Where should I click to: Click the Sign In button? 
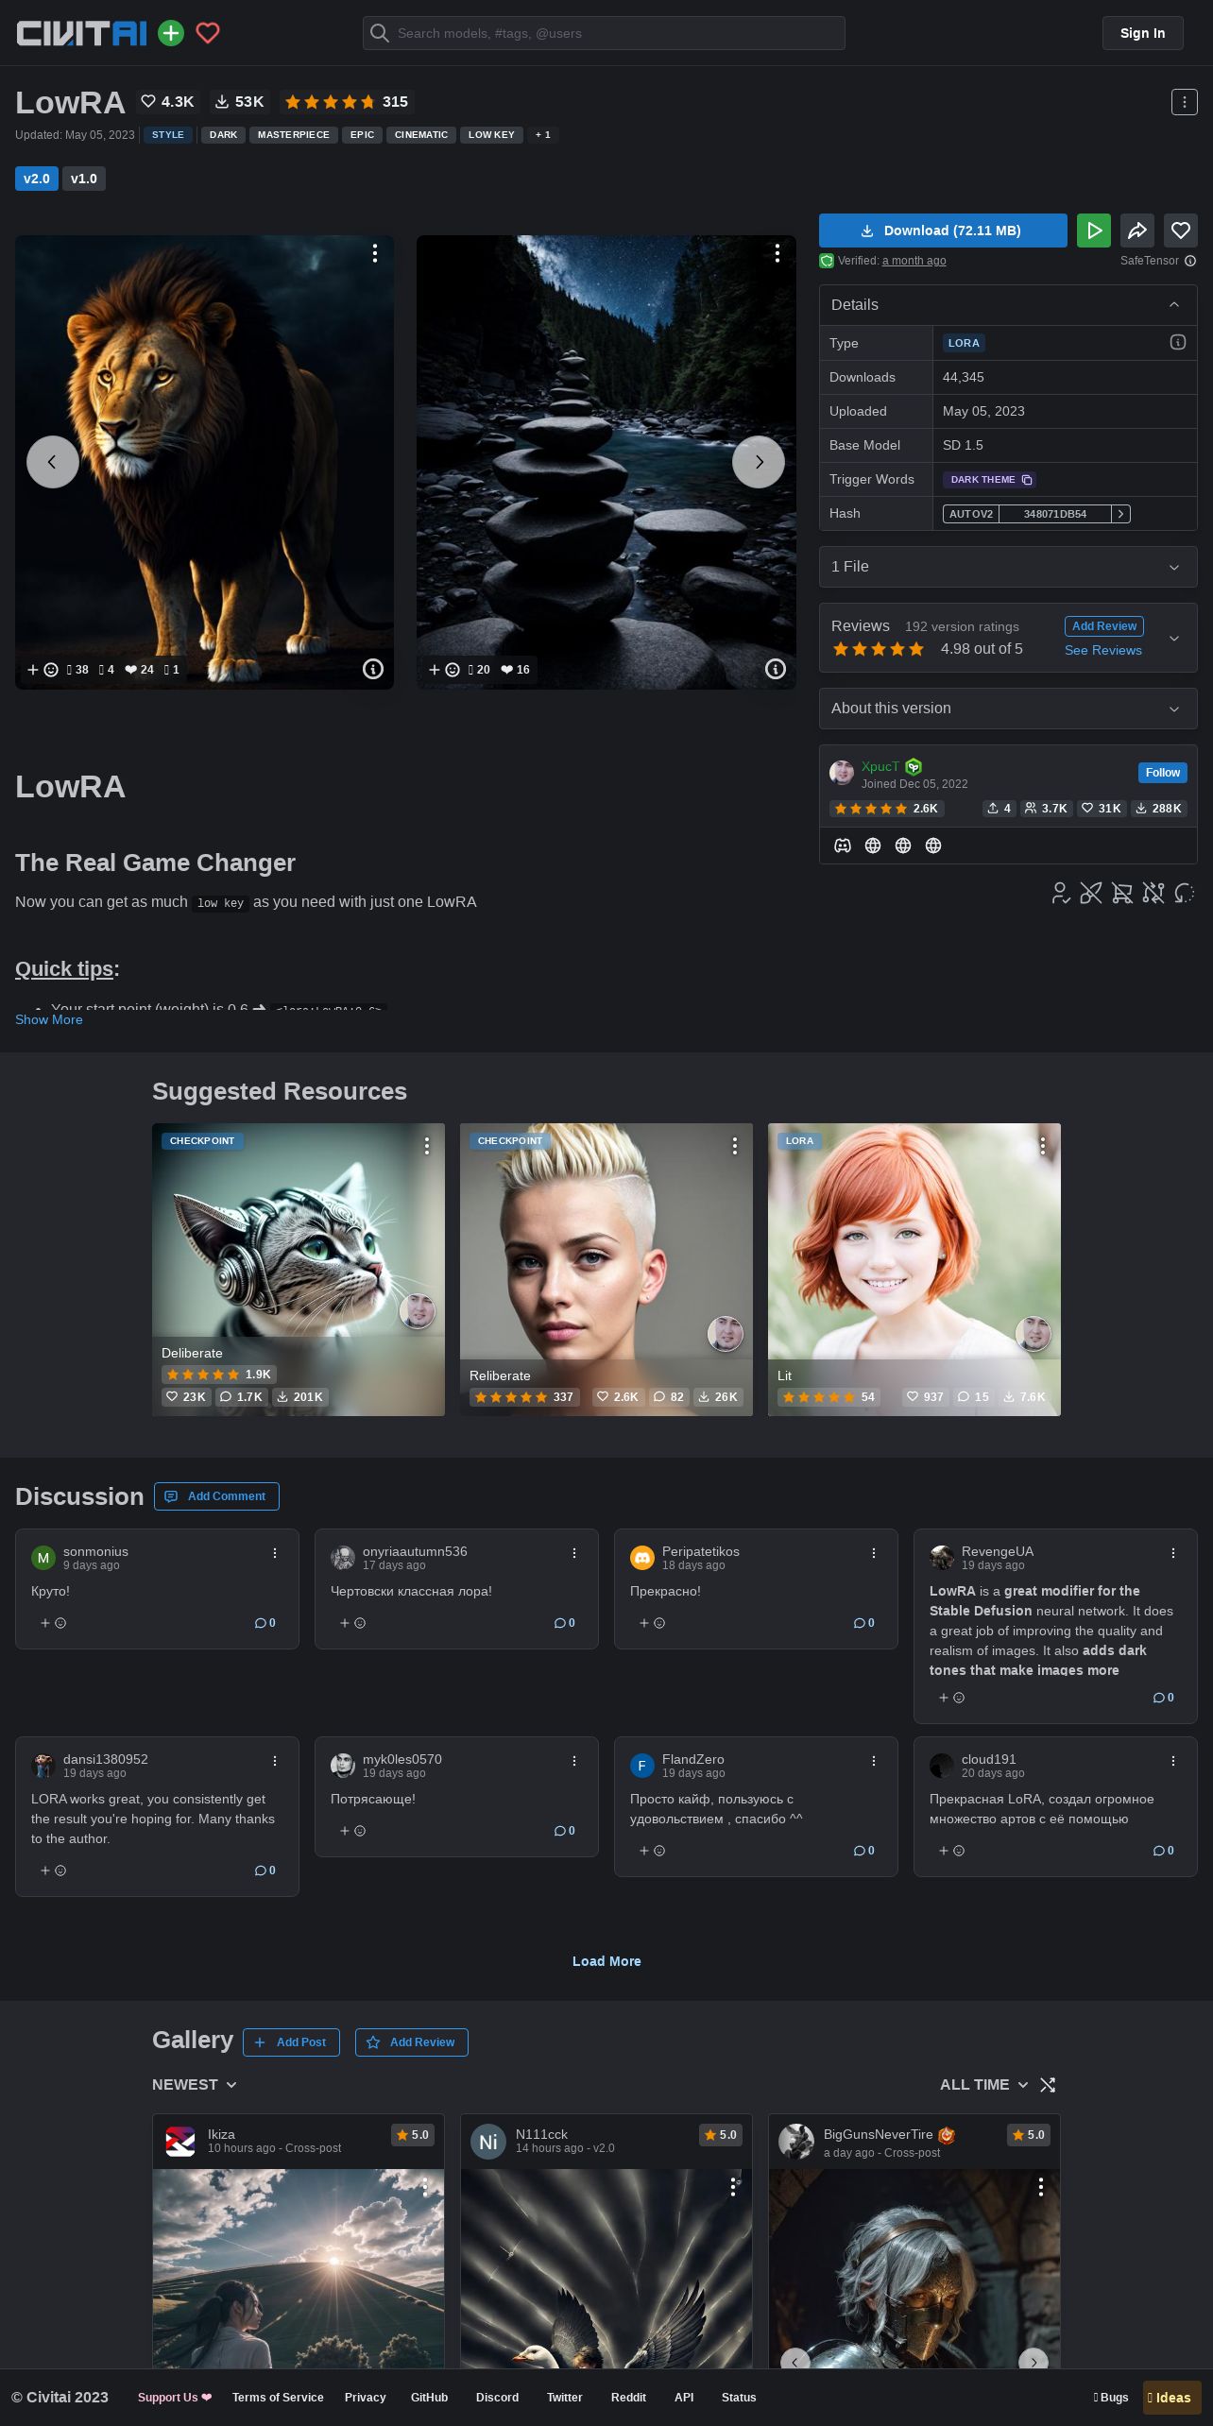(1142, 33)
